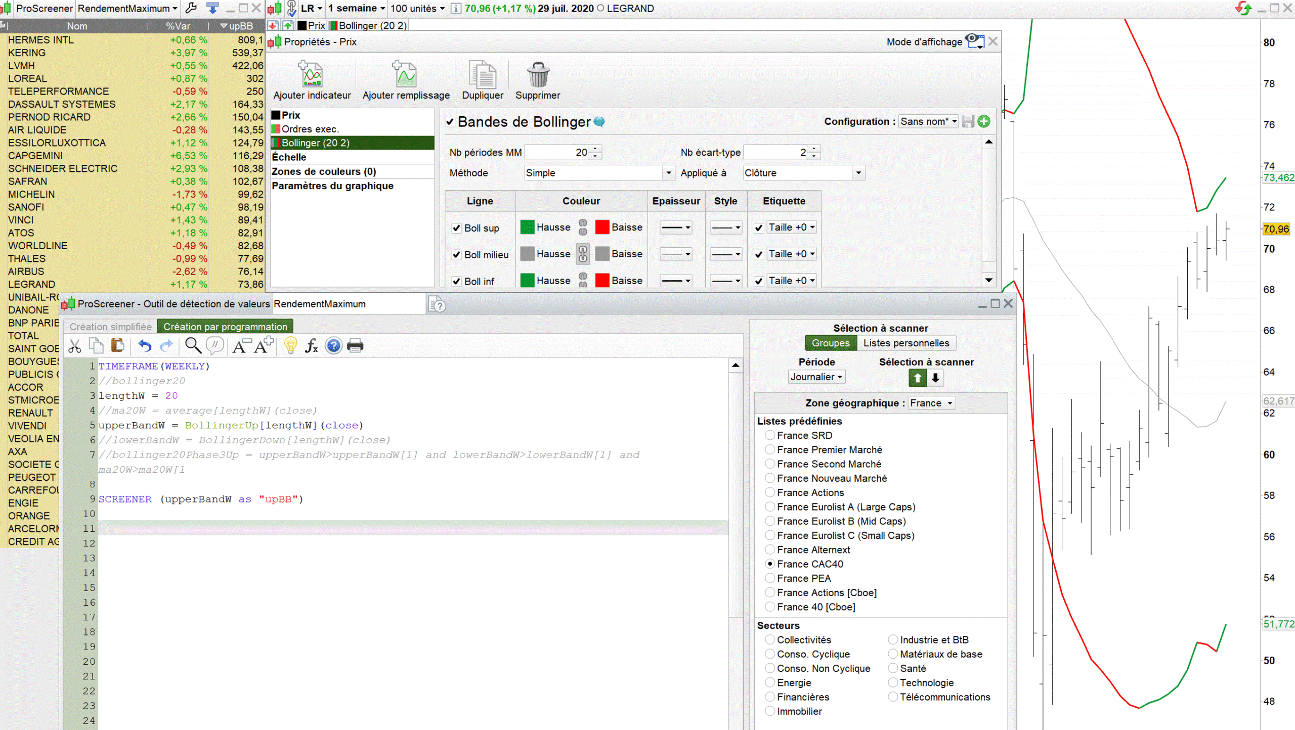Viewport: 1295px width, 730px height.
Task: Click the Ajouter indicateur icon
Action: (x=312, y=75)
